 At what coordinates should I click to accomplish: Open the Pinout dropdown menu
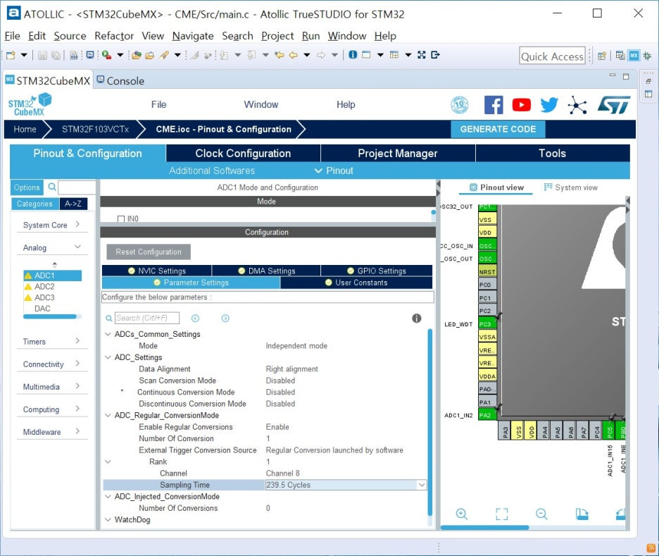click(334, 171)
